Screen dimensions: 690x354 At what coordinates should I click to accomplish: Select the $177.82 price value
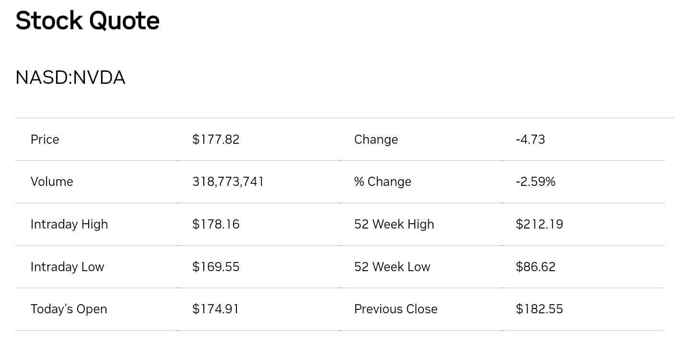216,139
